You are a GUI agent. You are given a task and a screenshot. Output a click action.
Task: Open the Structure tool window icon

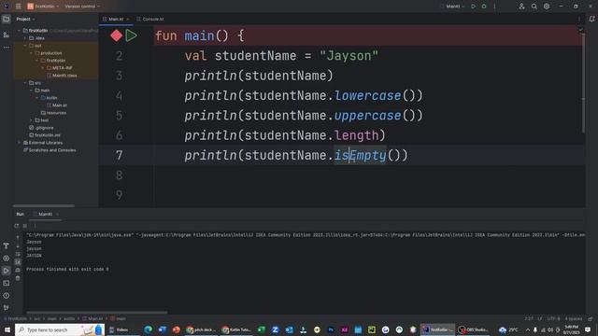pyautogui.click(x=7, y=35)
